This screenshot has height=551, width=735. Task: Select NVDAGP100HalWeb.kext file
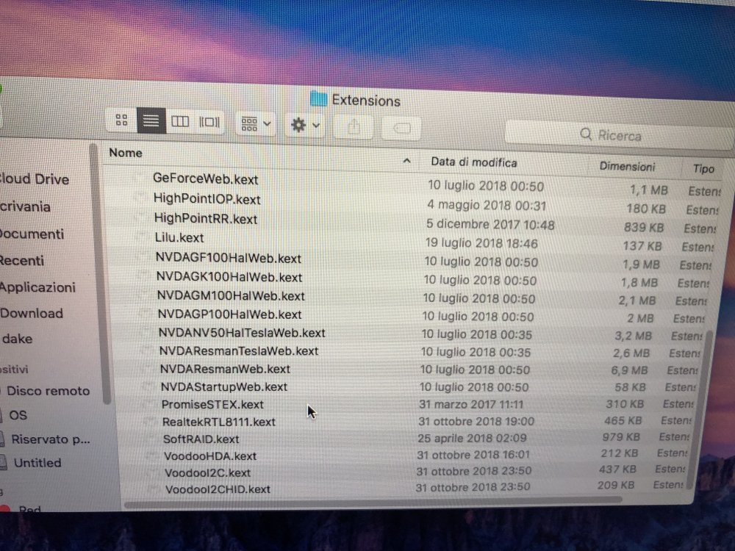click(x=229, y=314)
